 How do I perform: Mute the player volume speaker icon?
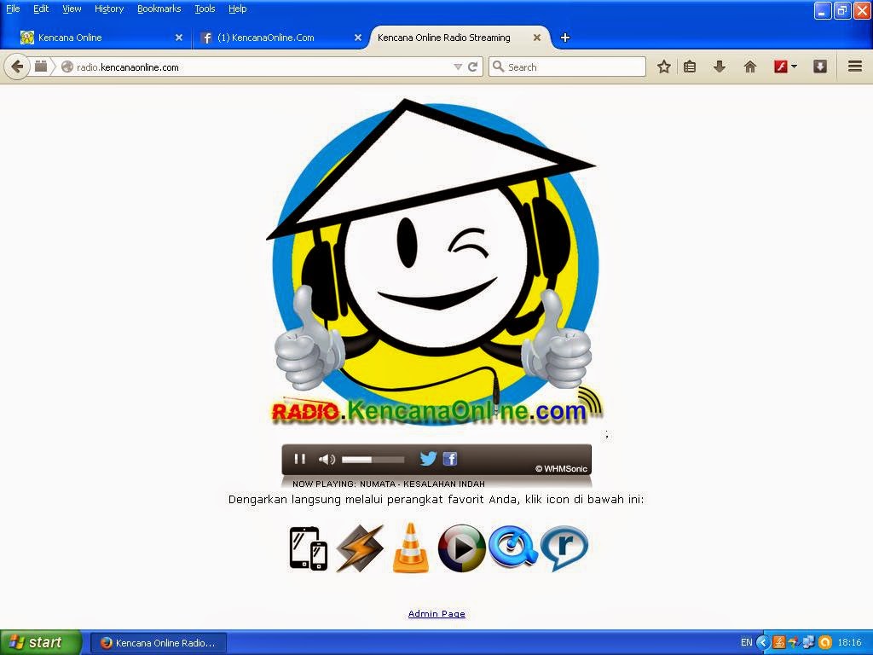pos(327,459)
